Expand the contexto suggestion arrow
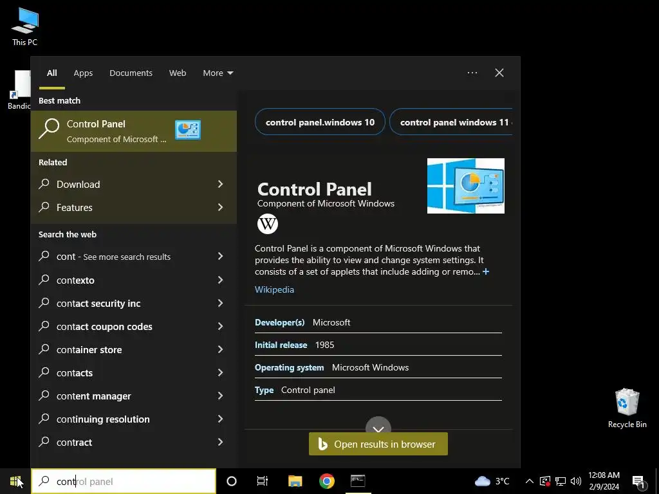The image size is (659, 494). pos(220,280)
